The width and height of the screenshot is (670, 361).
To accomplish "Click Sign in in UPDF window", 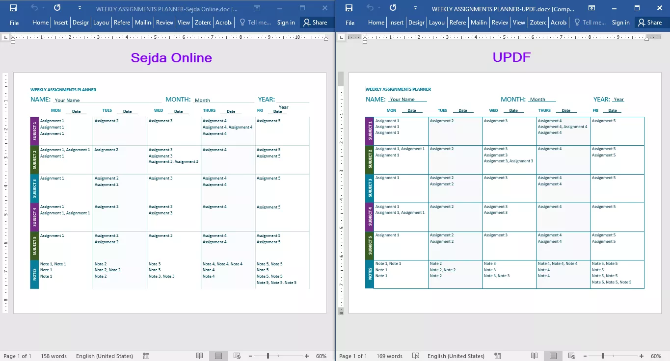I will pyautogui.click(x=621, y=23).
